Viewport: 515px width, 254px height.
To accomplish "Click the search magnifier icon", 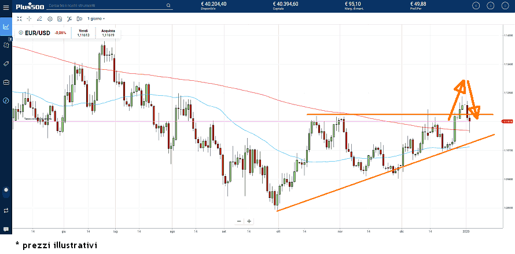I will [x=169, y=6].
